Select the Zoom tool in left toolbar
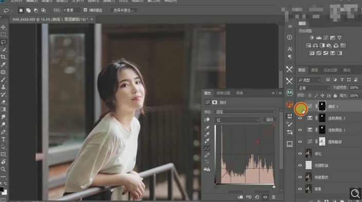 (3, 169)
